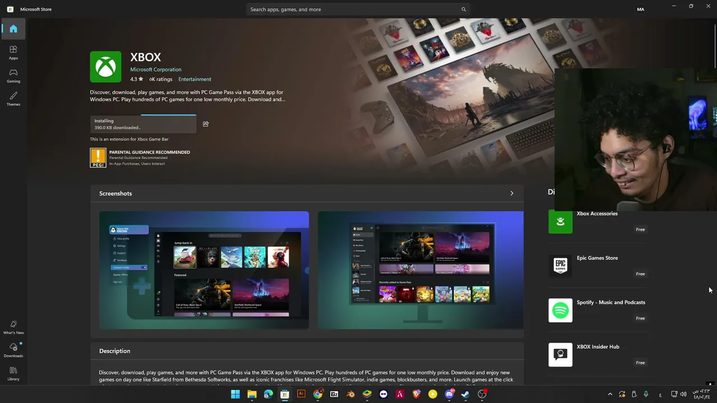The image size is (717, 403).
Task: Go to the Home tab in the Store sidebar
Action: (x=13, y=29)
